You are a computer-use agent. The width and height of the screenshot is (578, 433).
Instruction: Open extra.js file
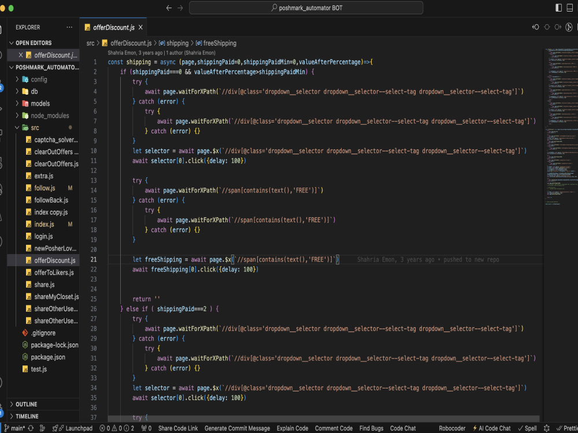coord(43,176)
